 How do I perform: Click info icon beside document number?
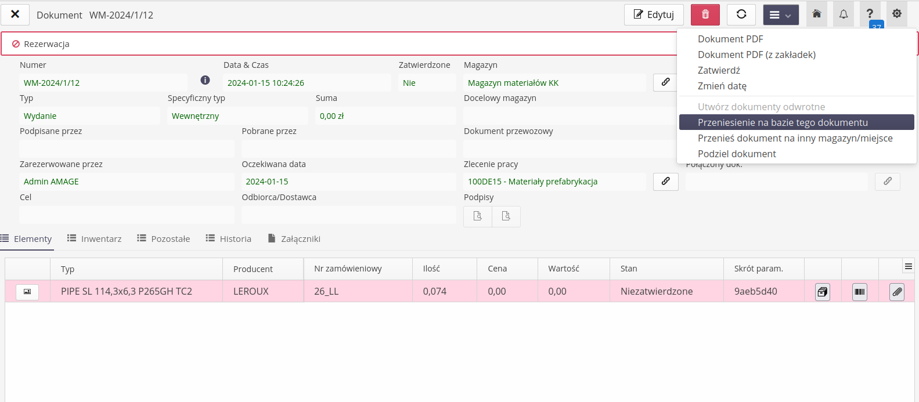[x=205, y=80]
